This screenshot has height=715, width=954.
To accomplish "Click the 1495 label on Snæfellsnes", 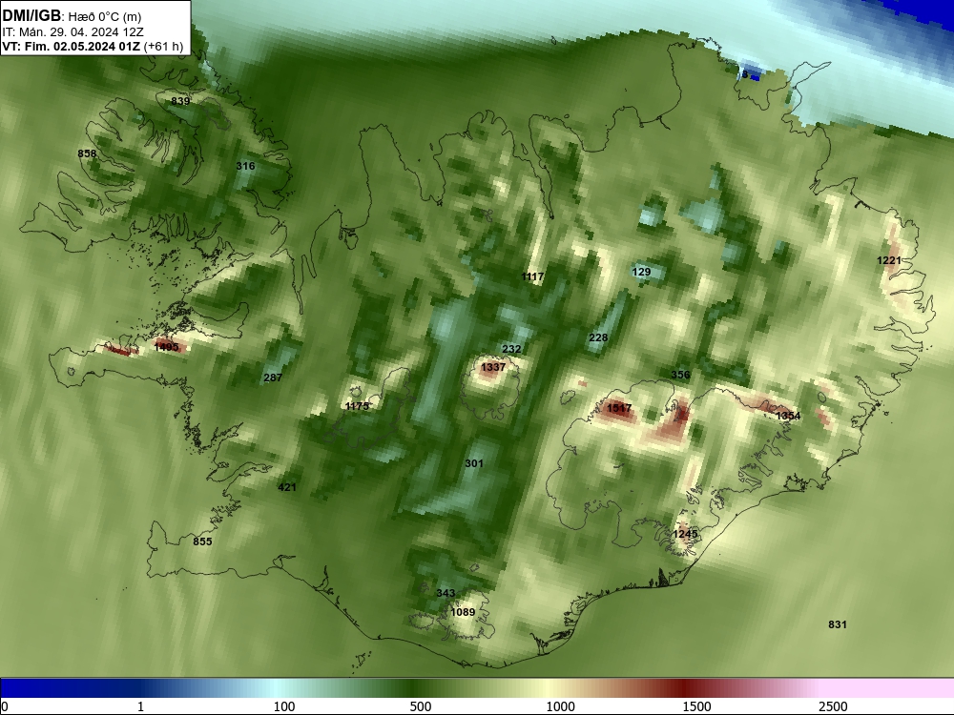I will tap(167, 347).
